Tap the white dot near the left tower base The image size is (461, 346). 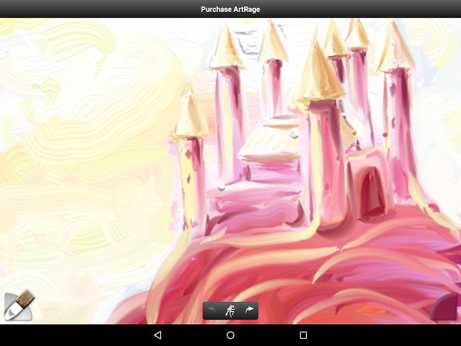pyautogui.click(x=221, y=187)
